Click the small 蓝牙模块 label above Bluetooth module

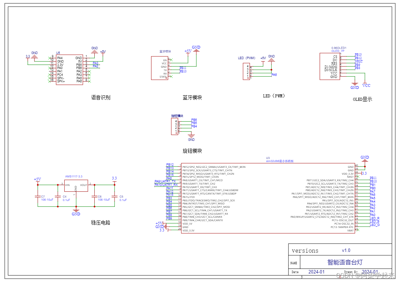[x=165, y=51]
